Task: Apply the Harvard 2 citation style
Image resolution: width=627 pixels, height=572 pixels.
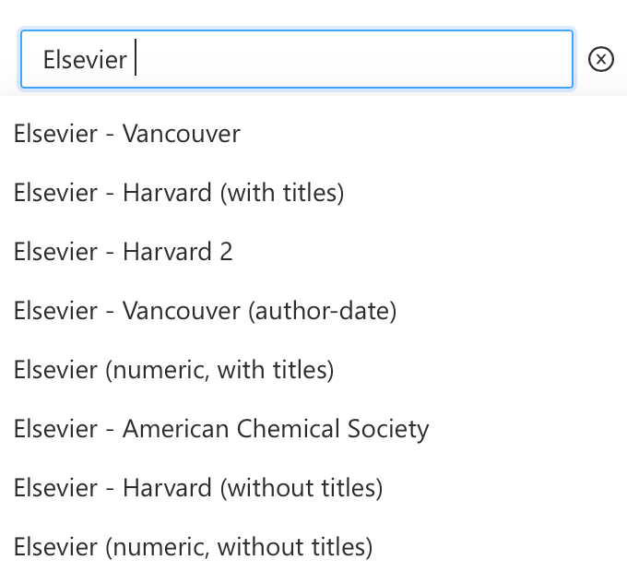Action: 313,252
